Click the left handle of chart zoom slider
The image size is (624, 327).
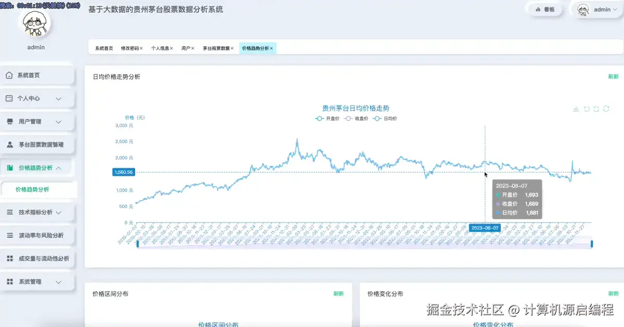coord(137,244)
